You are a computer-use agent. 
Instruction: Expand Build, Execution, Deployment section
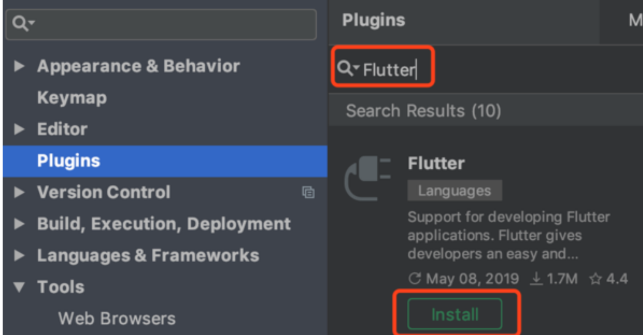[x=19, y=224]
